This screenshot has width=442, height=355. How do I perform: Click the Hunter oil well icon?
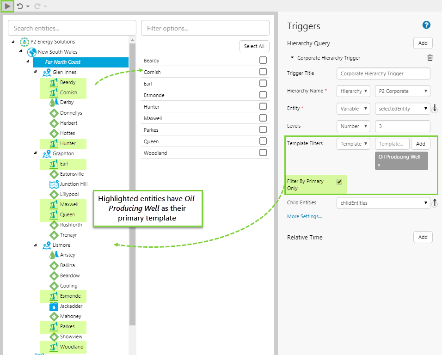(54, 143)
